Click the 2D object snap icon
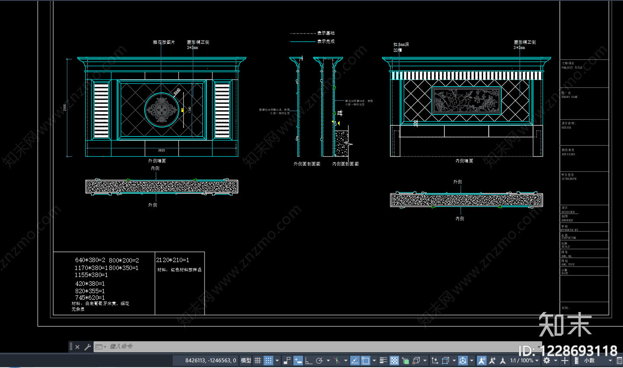The image size is (623, 368). (365, 361)
